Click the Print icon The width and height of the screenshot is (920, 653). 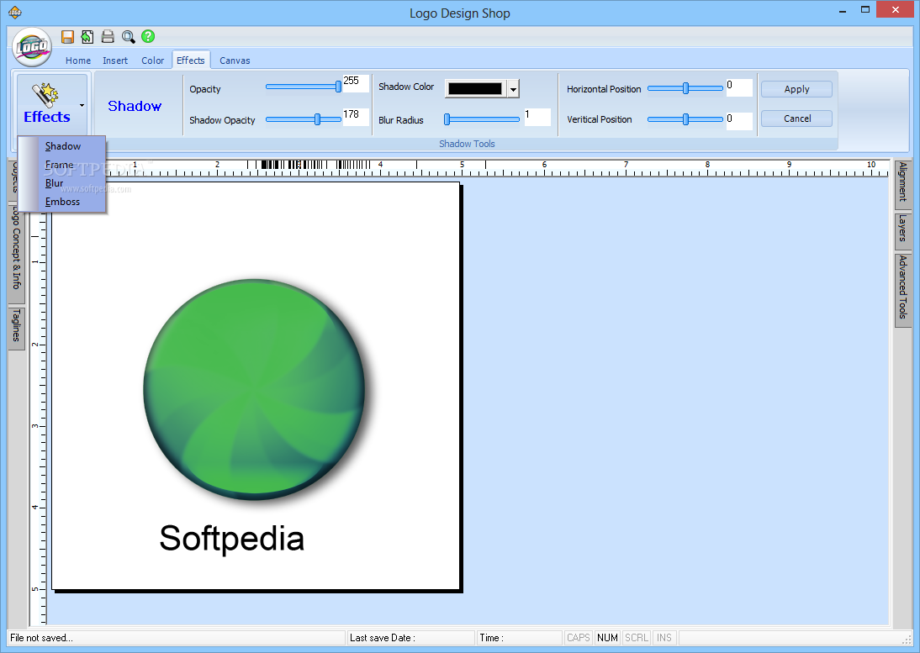click(x=108, y=37)
